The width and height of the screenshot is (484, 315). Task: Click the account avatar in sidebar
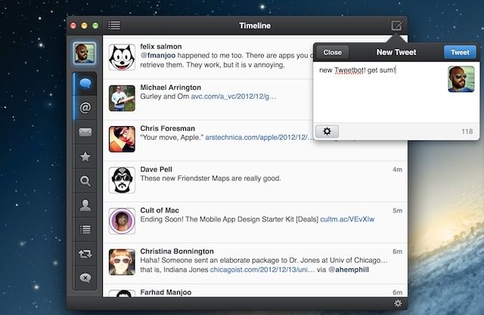pos(85,54)
